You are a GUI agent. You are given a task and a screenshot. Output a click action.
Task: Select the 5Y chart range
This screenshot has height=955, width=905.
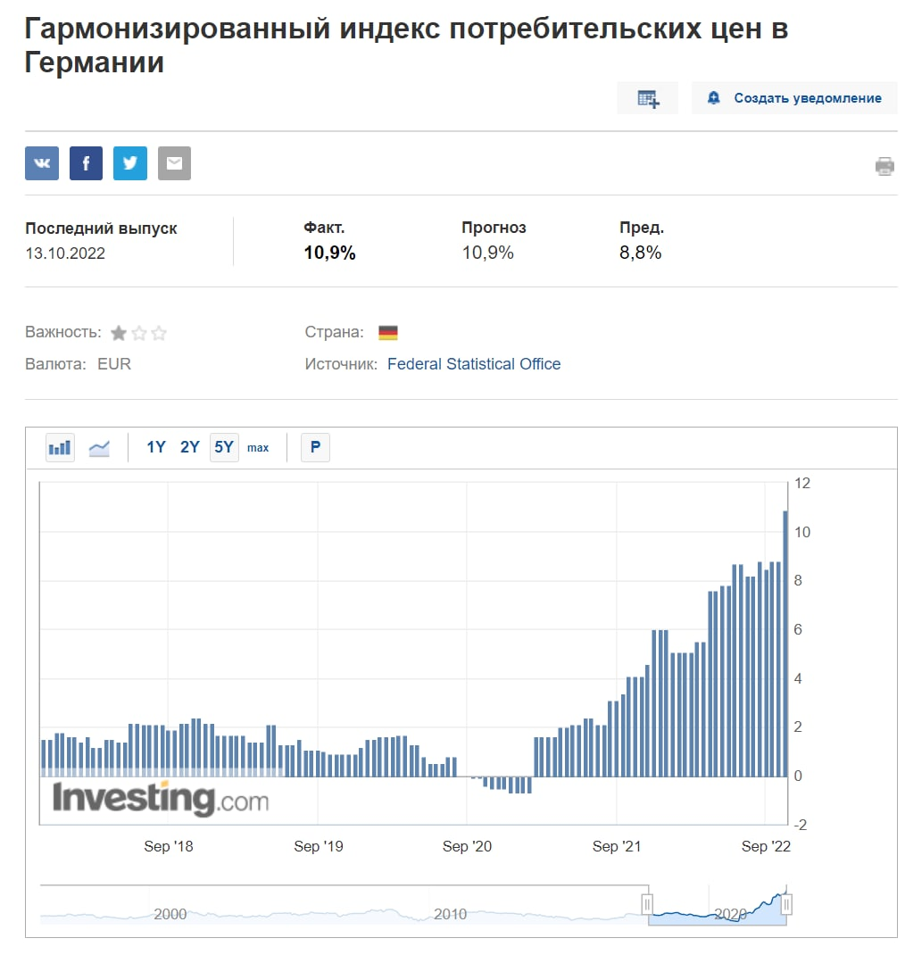pyautogui.click(x=224, y=447)
